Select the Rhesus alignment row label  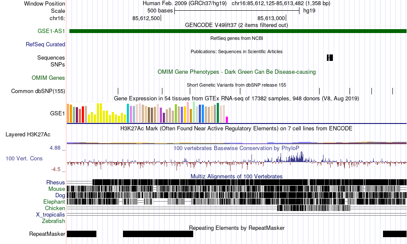pyautogui.click(x=56, y=182)
